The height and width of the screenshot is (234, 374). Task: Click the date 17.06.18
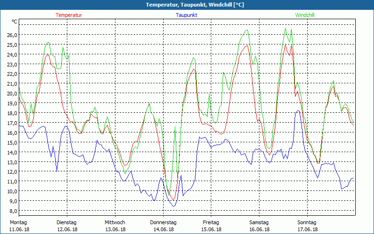(x=308, y=229)
